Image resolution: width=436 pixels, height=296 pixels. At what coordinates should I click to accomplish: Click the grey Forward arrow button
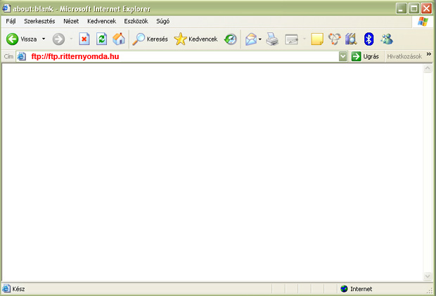58,39
